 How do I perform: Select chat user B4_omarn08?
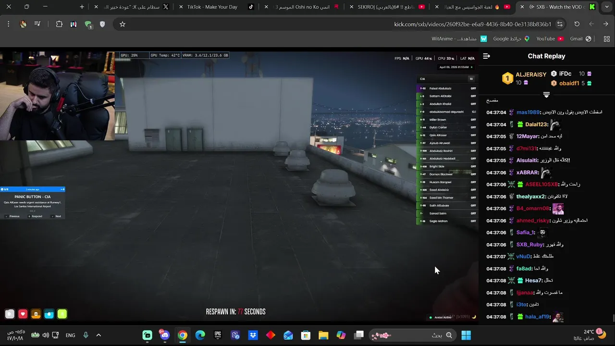[x=533, y=209]
